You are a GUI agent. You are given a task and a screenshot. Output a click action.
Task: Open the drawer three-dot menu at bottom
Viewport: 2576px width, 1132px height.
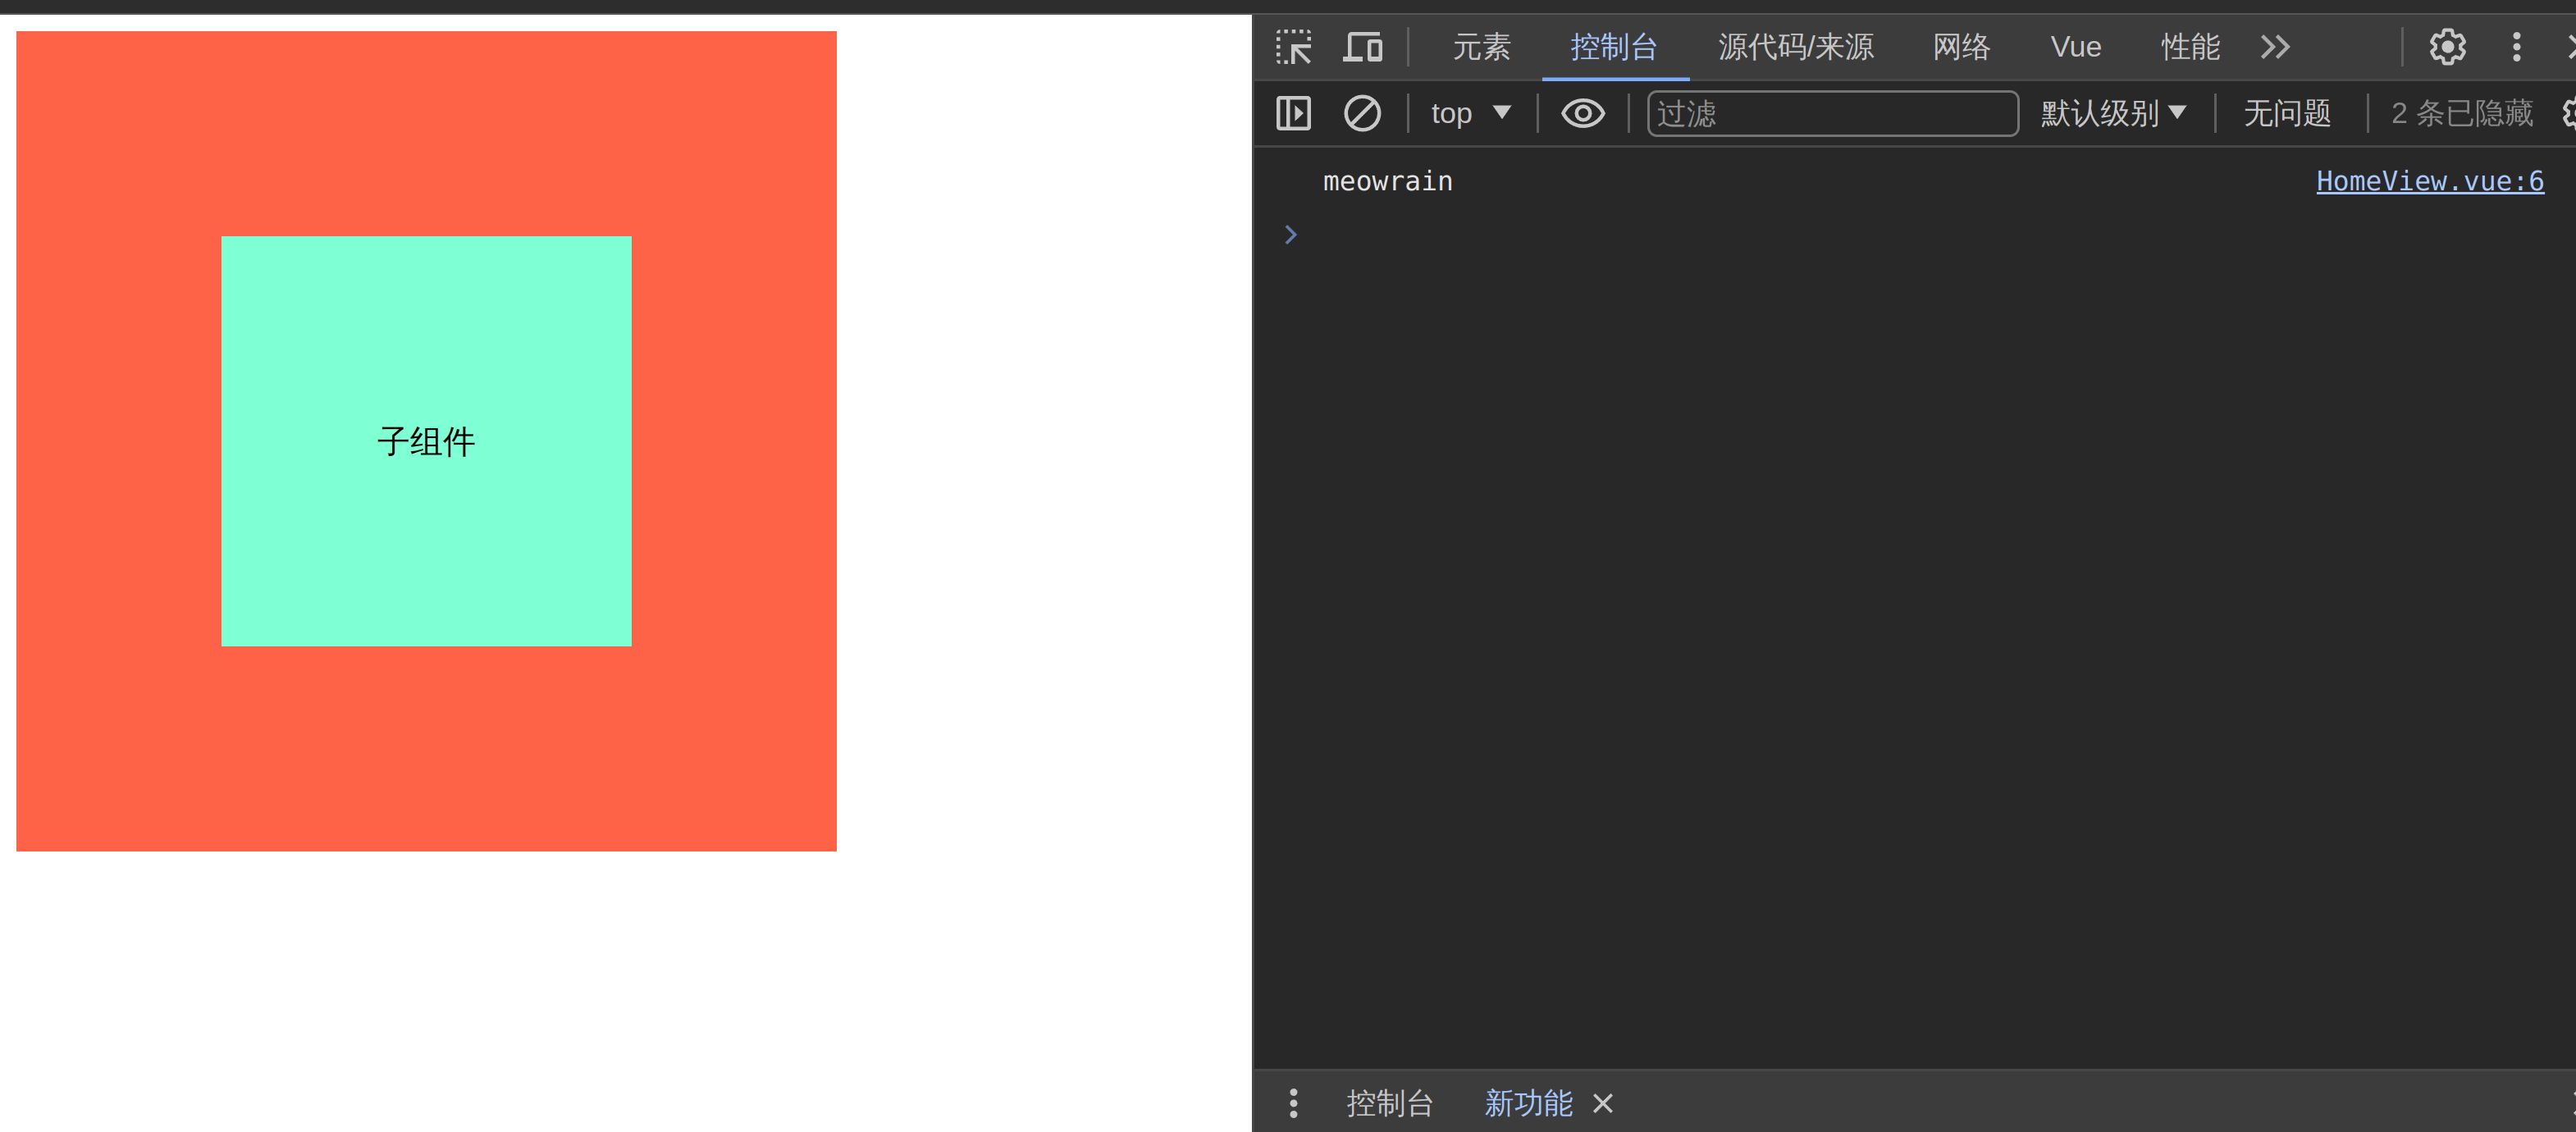coord(1293,1103)
